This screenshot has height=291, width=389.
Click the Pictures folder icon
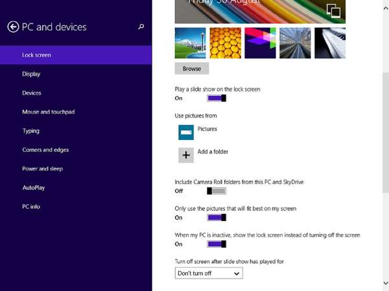[186, 132]
